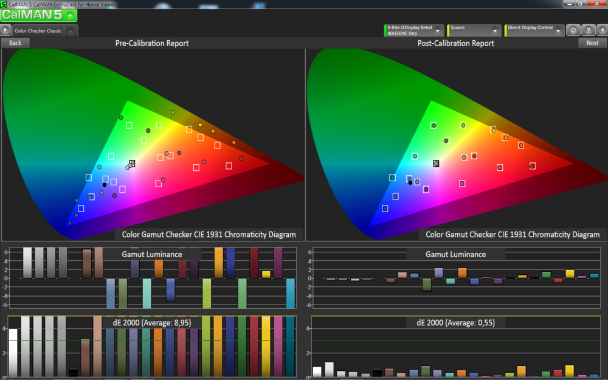Click the post-calibration Gamut Luminance label
This screenshot has height=380, width=608.
(x=455, y=254)
